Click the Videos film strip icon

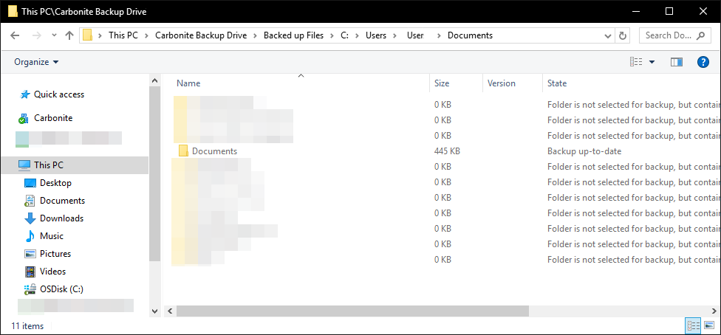[x=30, y=272]
